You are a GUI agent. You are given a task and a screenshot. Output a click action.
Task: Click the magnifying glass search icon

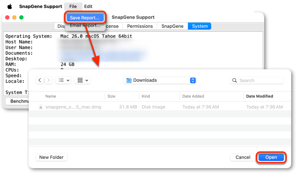235,81
